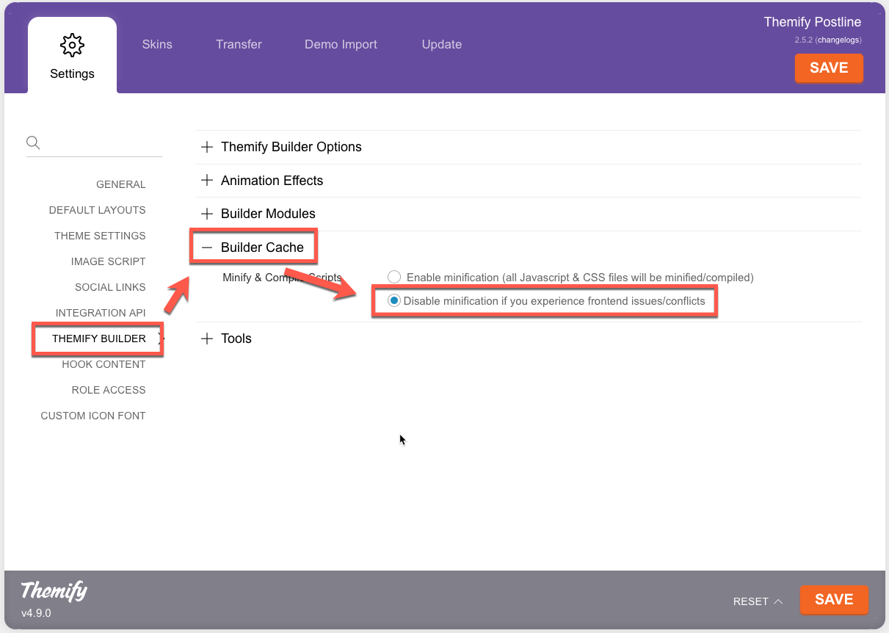Open CUSTOM ICON FONT in sidebar
Viewport: 889px width, 633px height.
93,416
